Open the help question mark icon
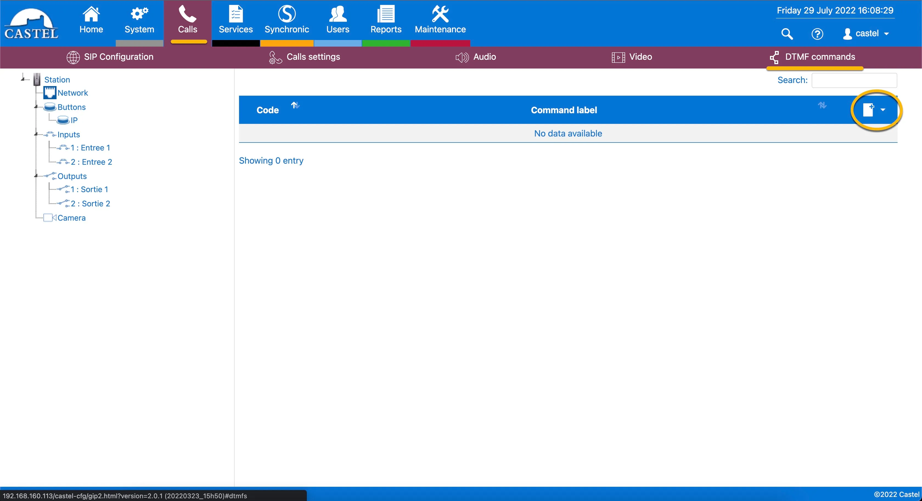 pos(817,34)
